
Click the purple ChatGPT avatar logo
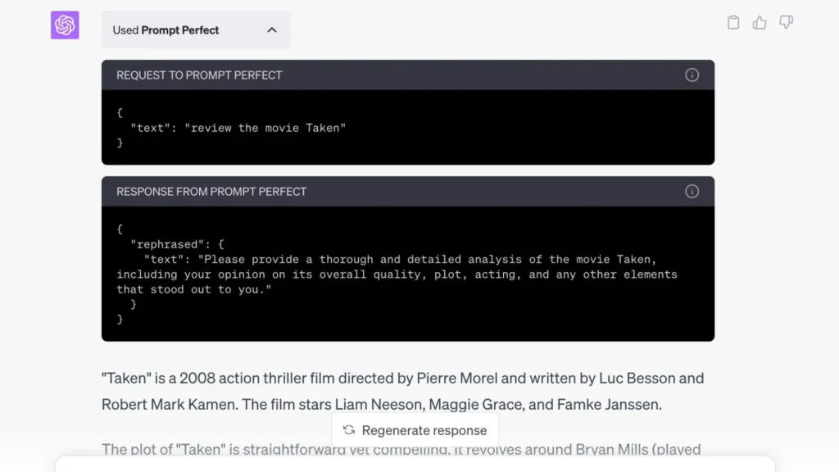tap(65, 25)
